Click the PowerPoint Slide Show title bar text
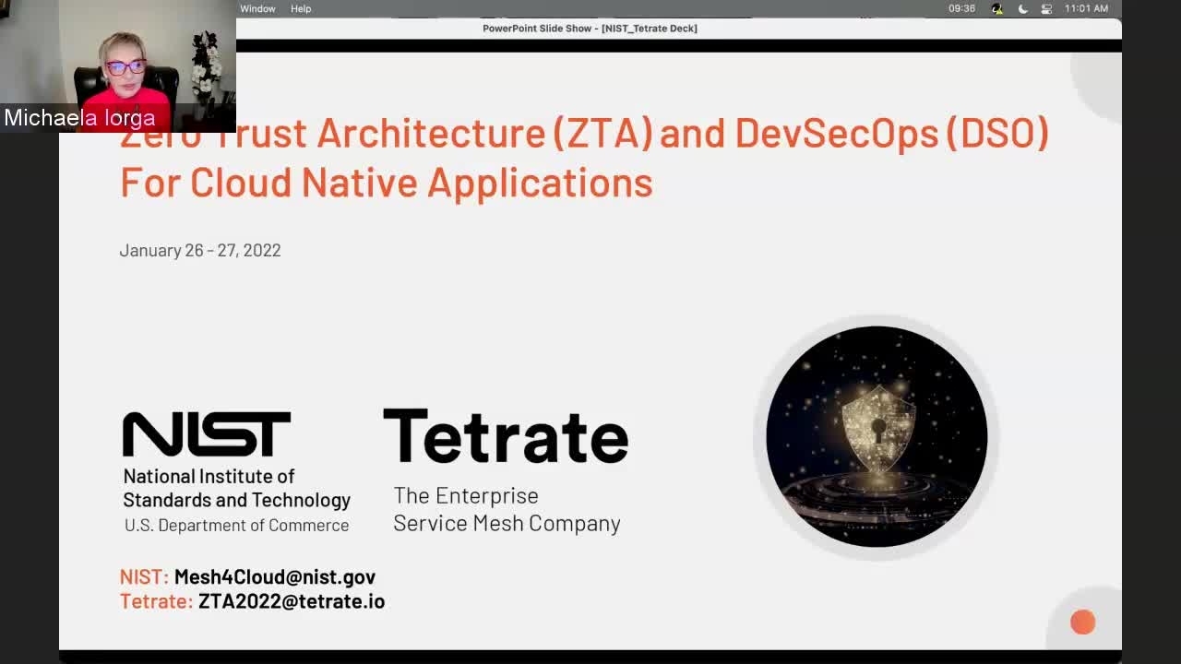The height and width of the screenshot is (664, 1181). click(x=590, y=29)
